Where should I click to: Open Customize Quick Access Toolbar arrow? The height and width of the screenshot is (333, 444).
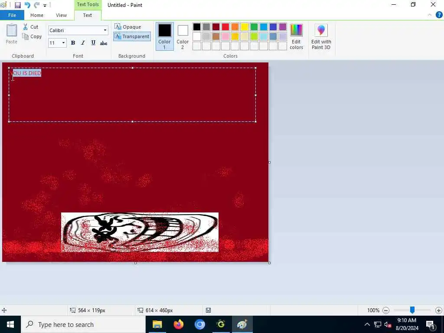45,5
